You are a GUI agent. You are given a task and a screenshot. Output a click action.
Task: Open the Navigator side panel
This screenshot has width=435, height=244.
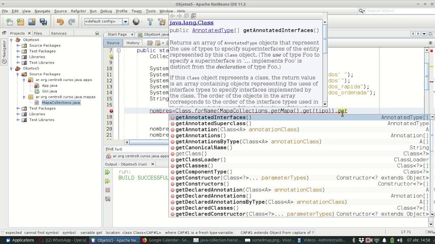tap(4, 52)
